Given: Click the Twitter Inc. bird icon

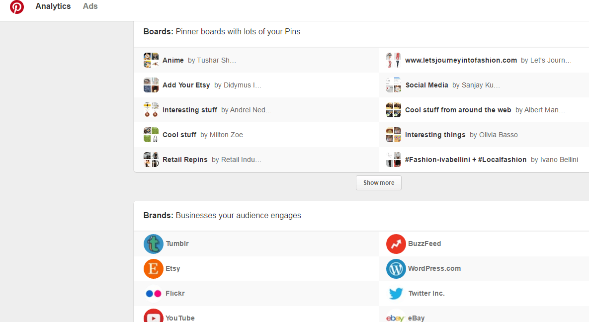Looking at the screenshot, I should 396,294.
